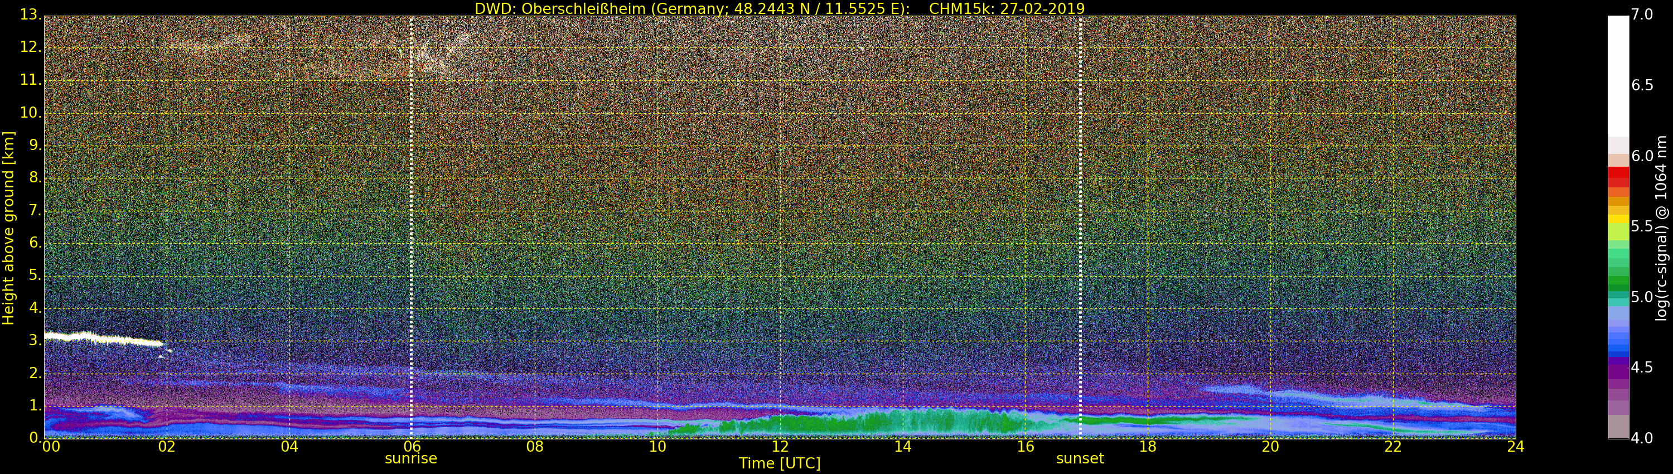Click the sunrise label below the time axis
1673x474 pixels.
[410, 458]
